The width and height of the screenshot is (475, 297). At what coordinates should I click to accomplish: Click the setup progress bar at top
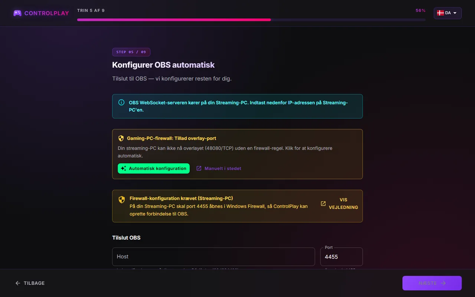pyautogui.click(x=251, y=20)
